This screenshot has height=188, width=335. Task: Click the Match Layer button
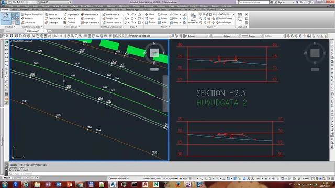click(224, 22)
